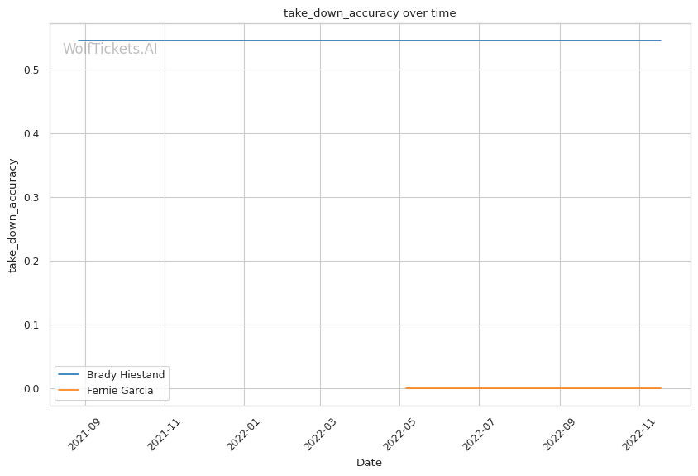Select the Brady Hiestand legend label
This screenshot has width=698, height=476.
pos(126,375)
